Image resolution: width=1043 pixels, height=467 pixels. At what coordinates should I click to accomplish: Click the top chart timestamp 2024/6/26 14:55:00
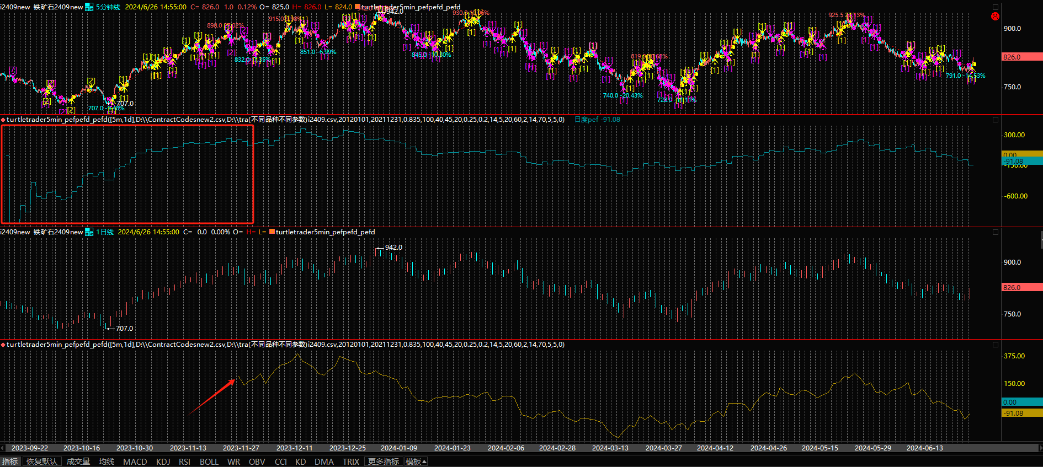(156, 7)
